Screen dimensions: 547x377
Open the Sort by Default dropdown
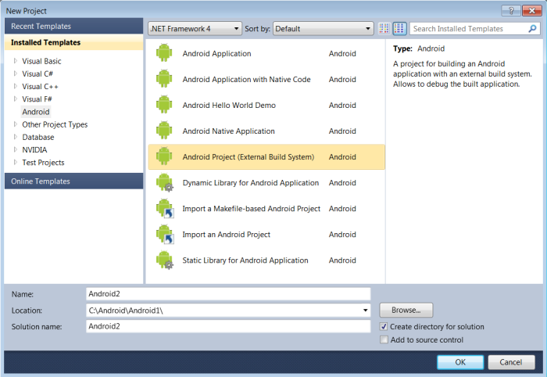pyautogui.click(x=323, y=29)
